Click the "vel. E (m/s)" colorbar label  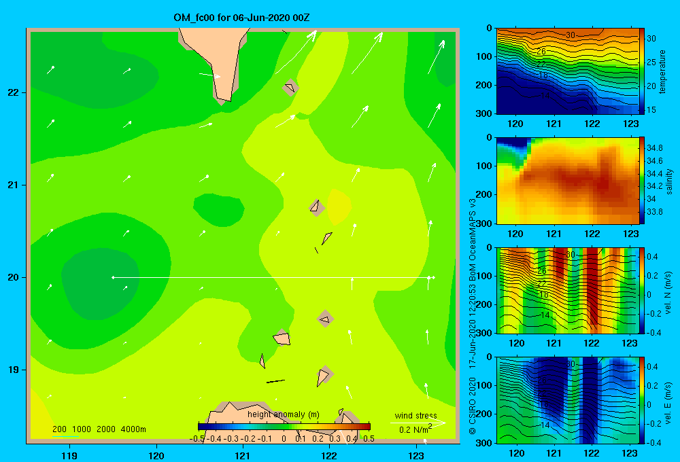(668, 403)
